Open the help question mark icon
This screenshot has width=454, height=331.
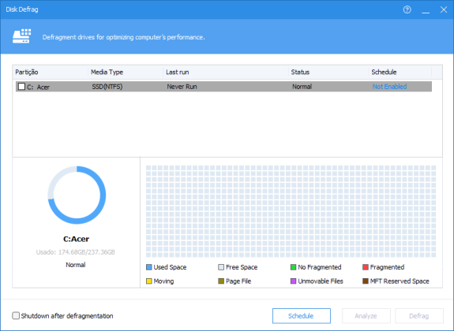[x=407, y=9]
